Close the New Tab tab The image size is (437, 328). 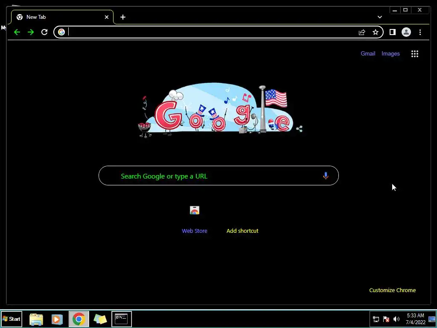pos(107,17)
